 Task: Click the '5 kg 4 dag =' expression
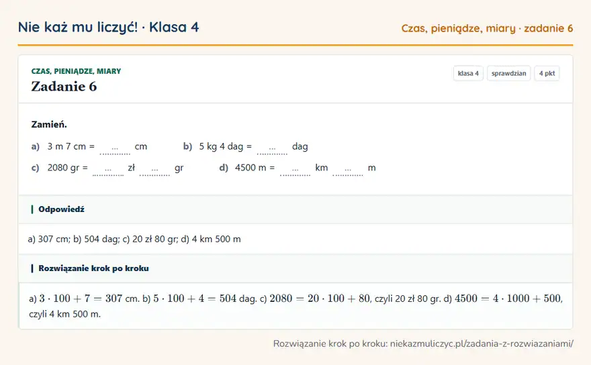pyautogui.click(x=226, y=146)
